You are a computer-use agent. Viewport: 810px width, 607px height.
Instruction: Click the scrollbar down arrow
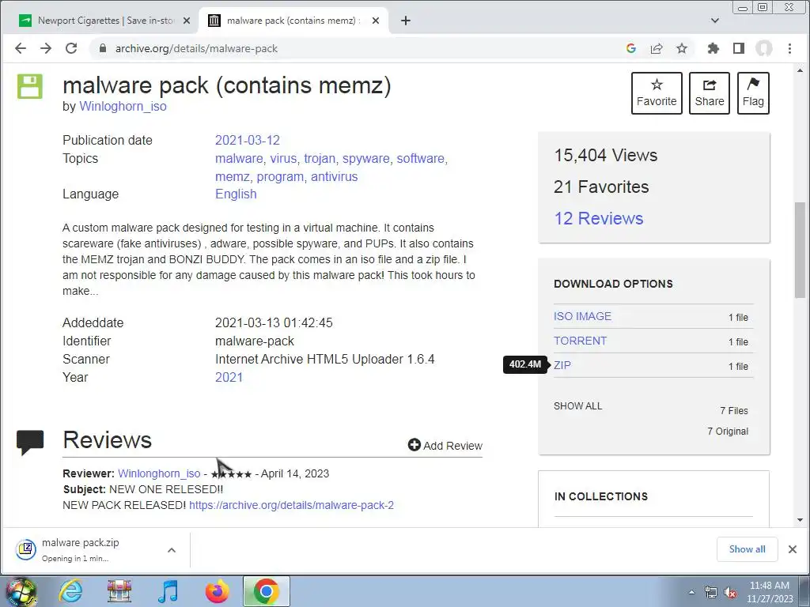coord(801,520)
